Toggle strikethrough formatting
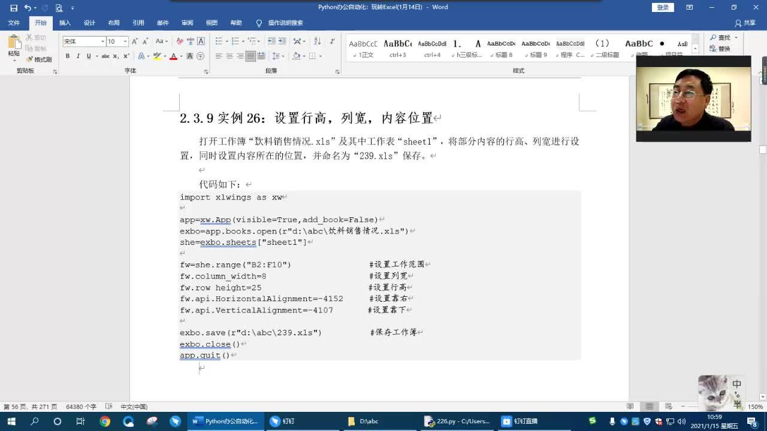 pos(105,56)
